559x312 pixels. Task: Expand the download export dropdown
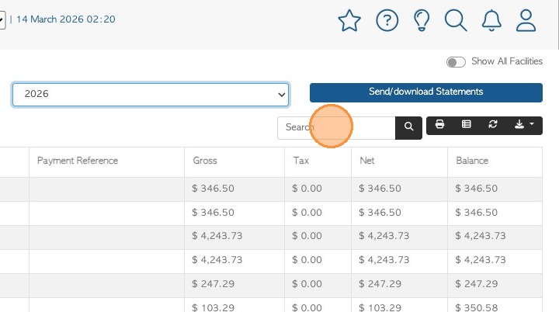(523, 124)
